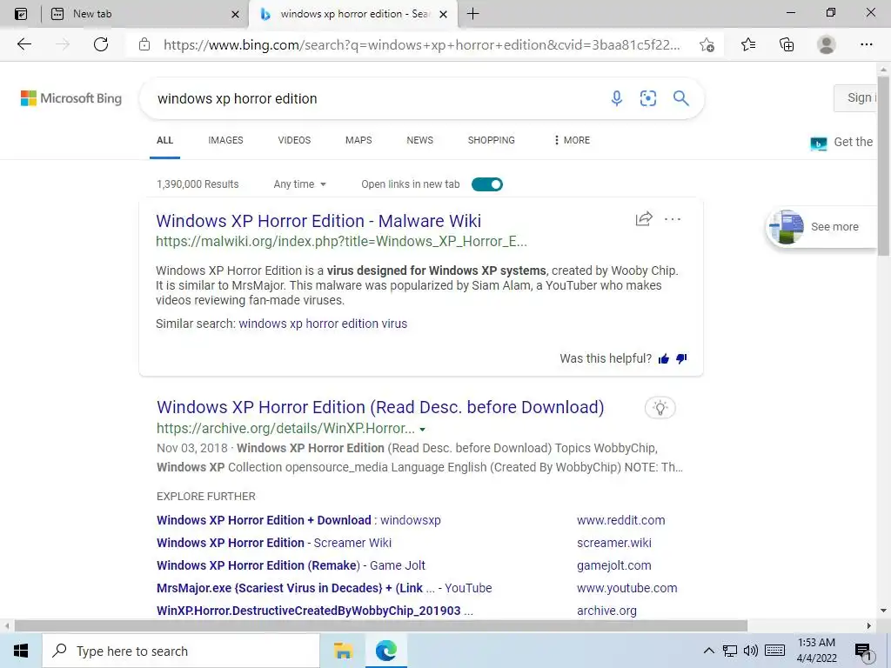The height and width of the screenshot is (668, 891).
Task: Open MrsMajor.exe YouTube link
Action: pyautogui.click(x=324, y=588)
